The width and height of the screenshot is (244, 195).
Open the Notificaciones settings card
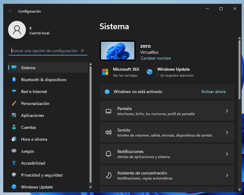pos(167,154)
